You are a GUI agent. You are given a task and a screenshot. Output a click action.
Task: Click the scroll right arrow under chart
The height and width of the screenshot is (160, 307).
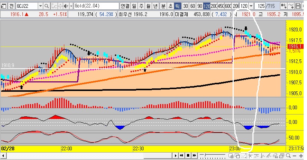(176, 155)
